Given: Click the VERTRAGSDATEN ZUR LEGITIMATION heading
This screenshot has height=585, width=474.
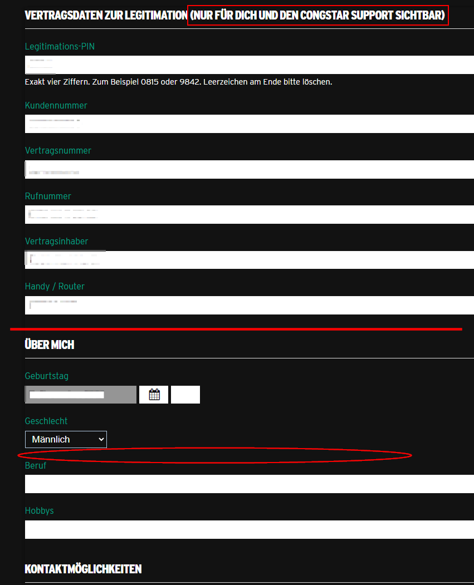Looking at the screenshot, I should coord(106,16).
